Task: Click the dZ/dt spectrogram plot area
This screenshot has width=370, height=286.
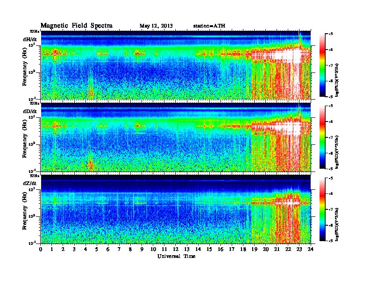Action: [176, 209]
